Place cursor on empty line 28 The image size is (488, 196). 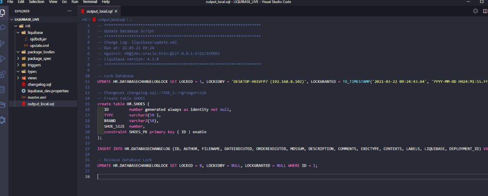191,176
